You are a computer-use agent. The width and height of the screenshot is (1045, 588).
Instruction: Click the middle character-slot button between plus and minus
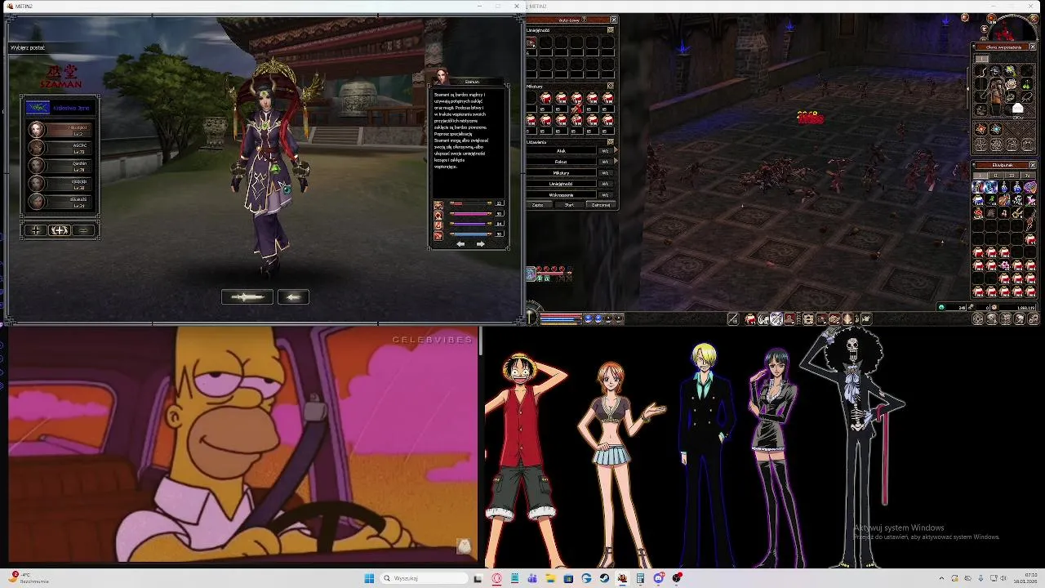[60, 230]
